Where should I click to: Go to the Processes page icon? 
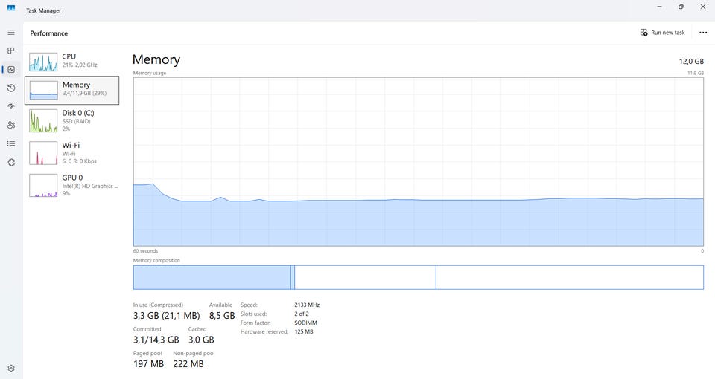[11, 51]
